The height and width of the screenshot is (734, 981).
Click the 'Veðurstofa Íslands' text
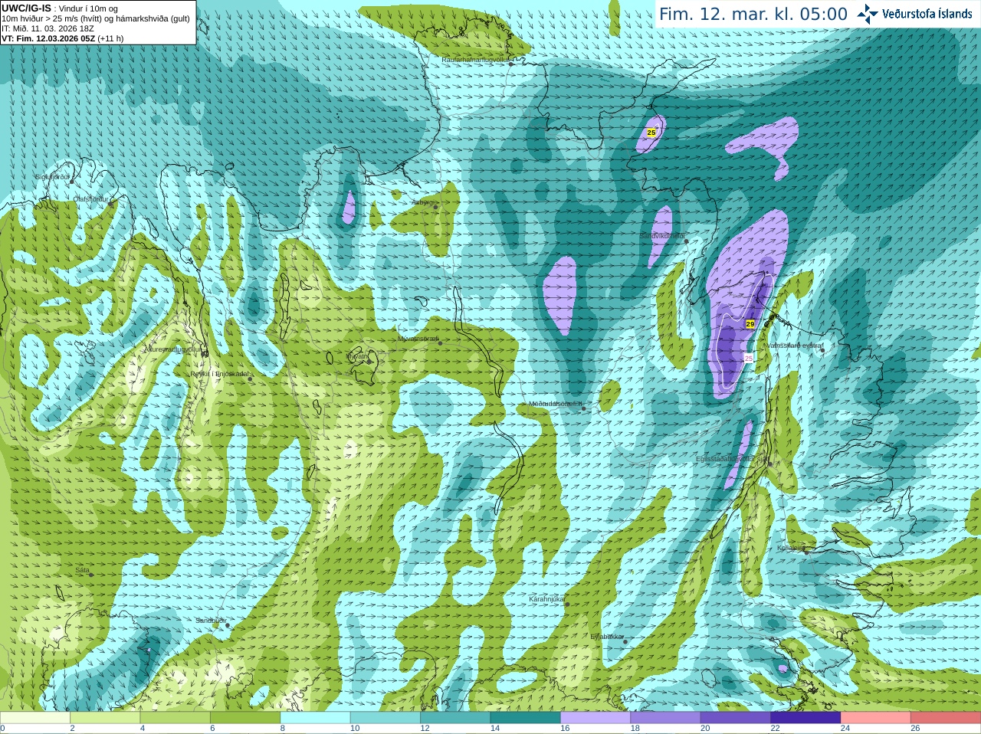click(x=927, y=14)
